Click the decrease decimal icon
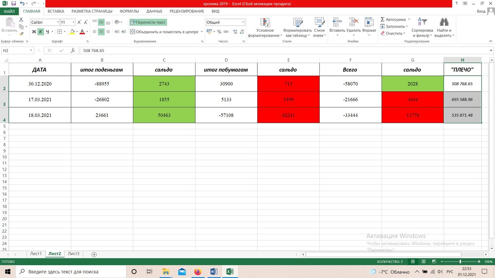 click(x=242, y=32)
